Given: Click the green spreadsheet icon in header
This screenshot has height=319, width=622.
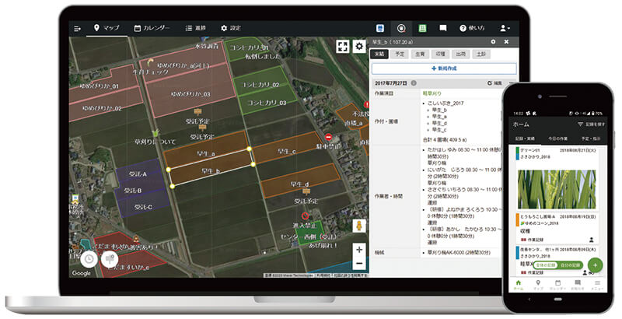Looking at the screenshot, I should (x=422, y=28).
